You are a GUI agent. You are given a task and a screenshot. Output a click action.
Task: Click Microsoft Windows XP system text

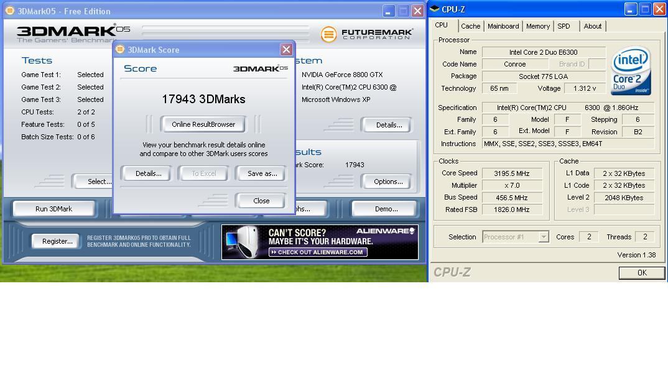[x=336, y=99]
